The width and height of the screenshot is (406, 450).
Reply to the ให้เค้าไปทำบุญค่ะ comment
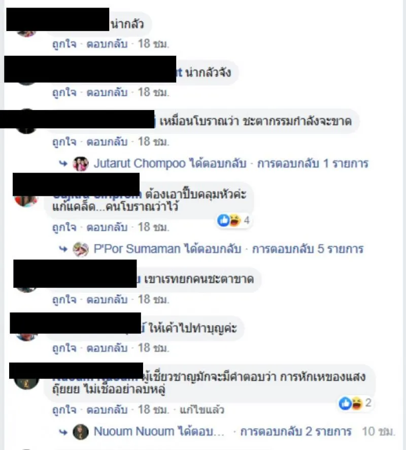[107, 349]
